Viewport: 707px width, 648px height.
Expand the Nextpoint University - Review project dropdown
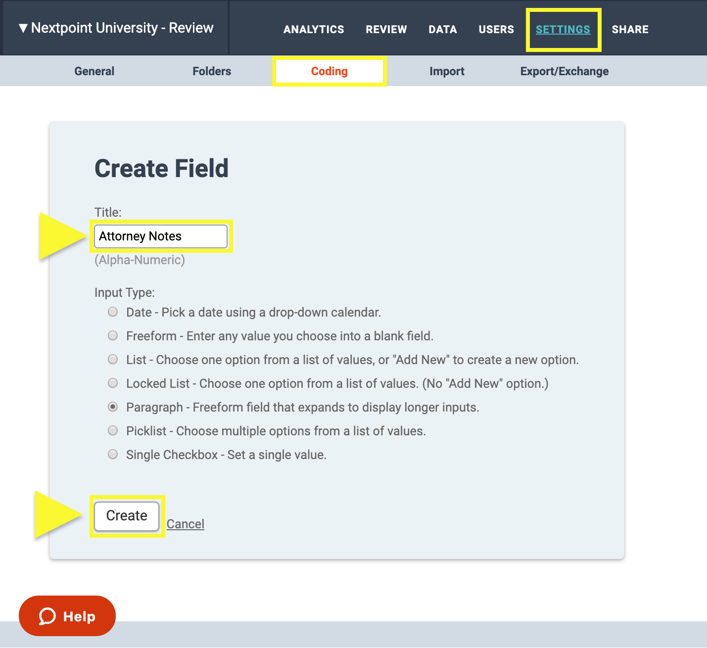pos(116,28)
